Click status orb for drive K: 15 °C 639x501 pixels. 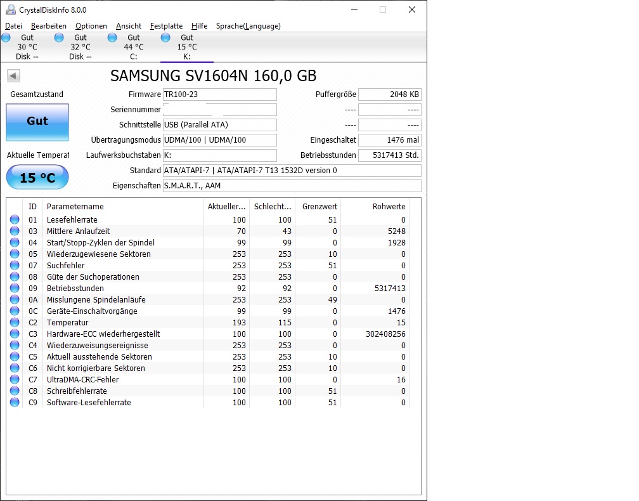[x=165, y=37]
